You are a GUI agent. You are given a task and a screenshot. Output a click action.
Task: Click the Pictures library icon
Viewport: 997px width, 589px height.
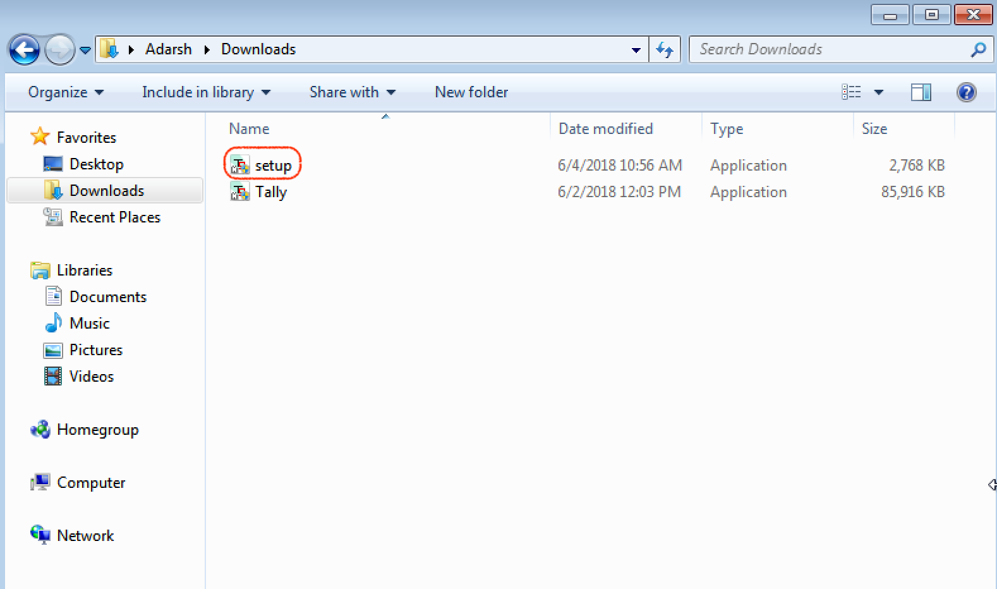click(53, 350)
